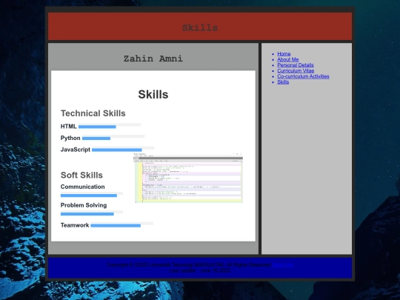Go to the About Me page link
Viewport: 400px width, 300px height.
point(287,59)
